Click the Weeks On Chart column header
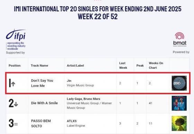This screenshot has height=134, width=194. click(x=156, y=65)
